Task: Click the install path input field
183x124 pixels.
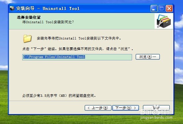Action: tap(77, 57)
